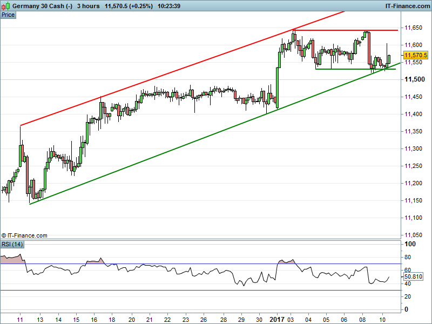Click the Germany 30 Cash title
Image resolution: width=432 pixels, height=324 pixels.
tap(42, 6)
